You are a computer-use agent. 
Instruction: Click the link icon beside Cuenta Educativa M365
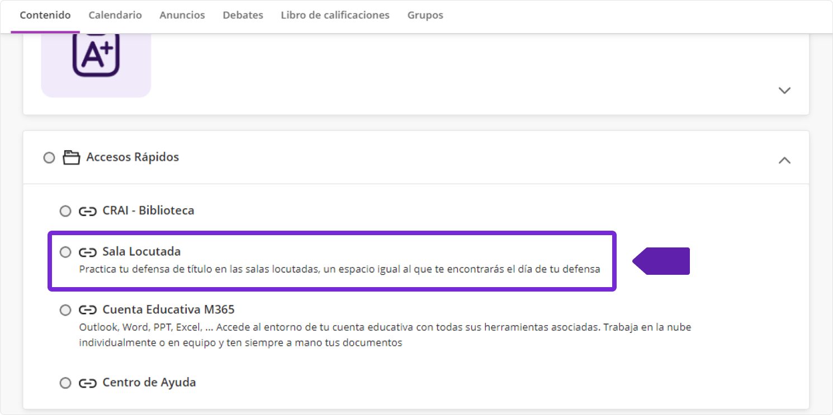pos(87,310)
